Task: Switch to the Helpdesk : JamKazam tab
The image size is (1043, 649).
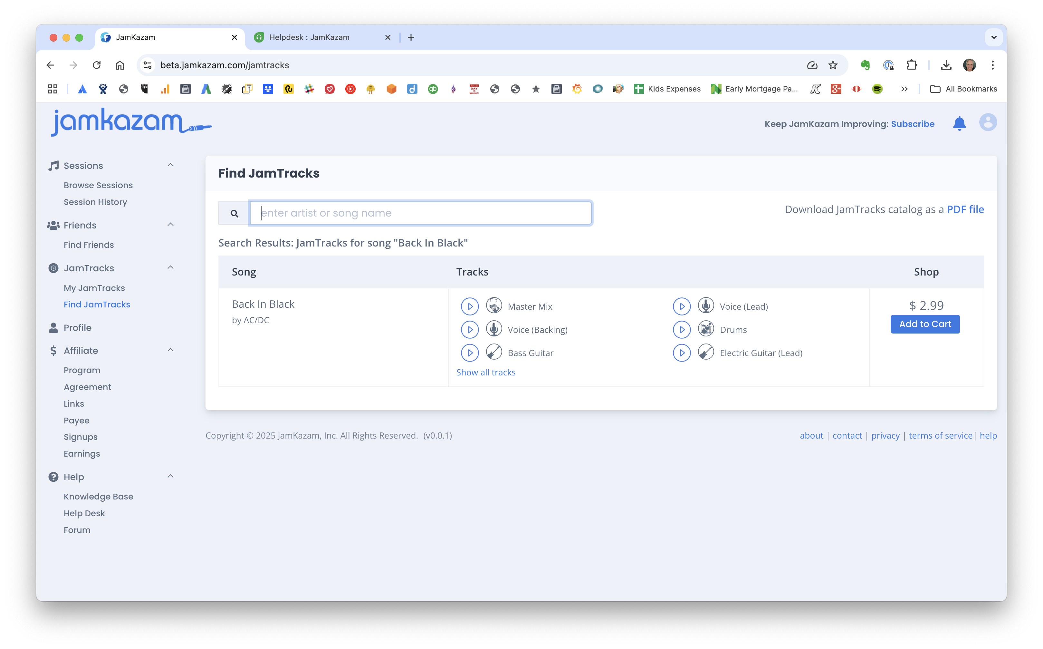Action: click(309, 37)
